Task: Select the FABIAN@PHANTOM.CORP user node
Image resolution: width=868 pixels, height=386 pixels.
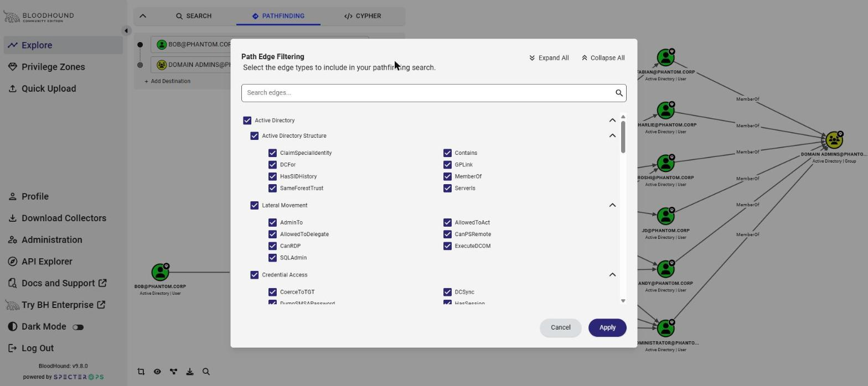Action: (x=665, y=58)
